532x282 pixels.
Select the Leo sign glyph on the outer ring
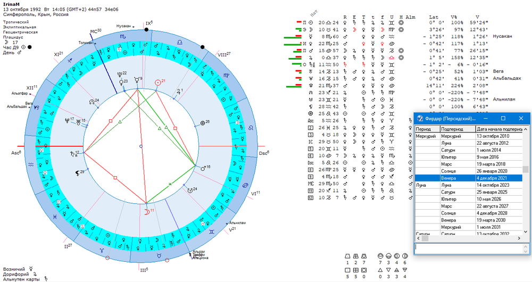pos(251,128)
